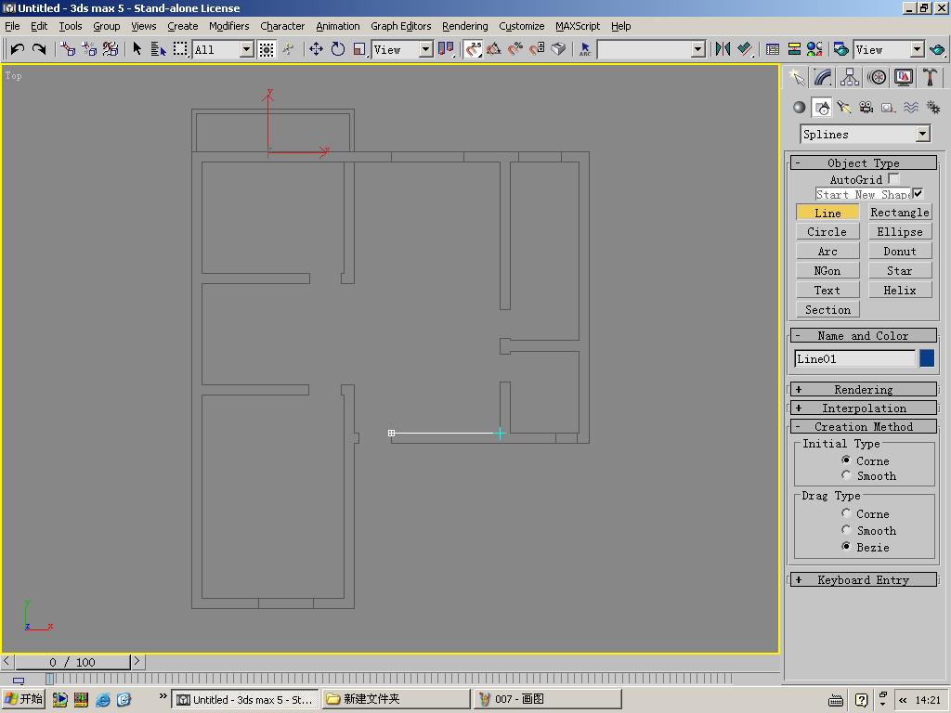The image size is (951, 713).
Task: Click the Line01 name field
Action: pyautogui.click(x=855, y=359)
